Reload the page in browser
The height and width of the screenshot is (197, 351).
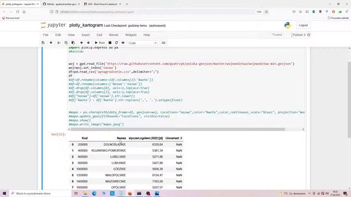[x=18, y=12]
